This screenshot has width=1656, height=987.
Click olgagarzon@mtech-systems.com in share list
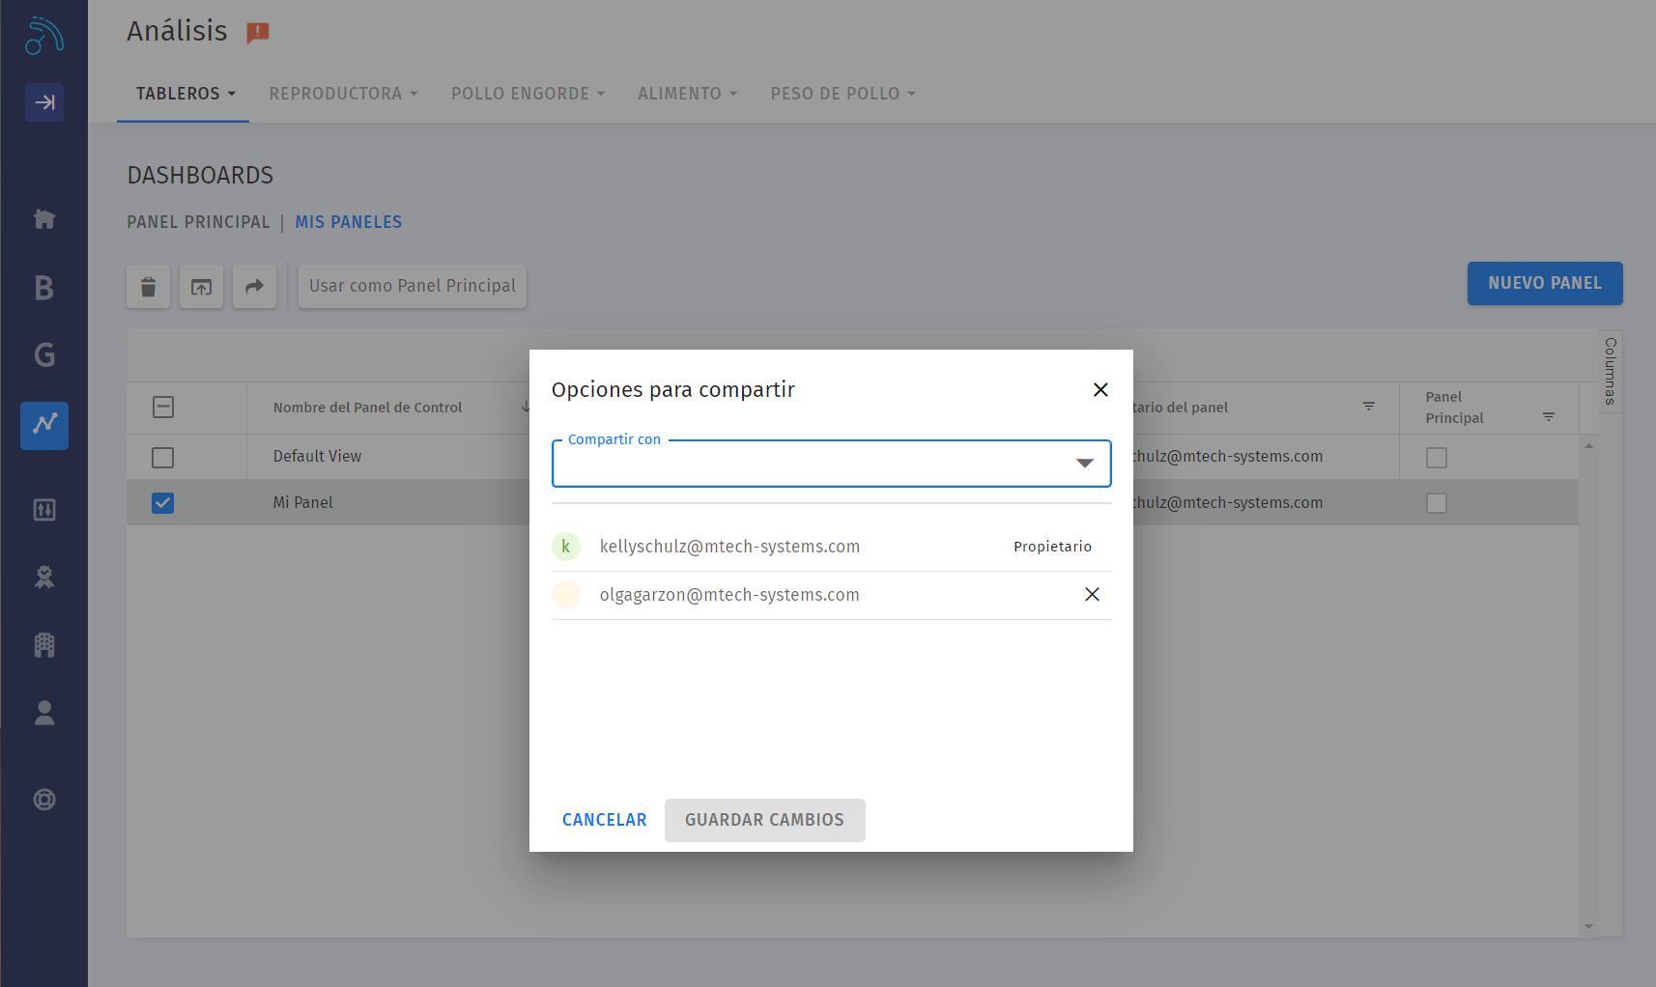729,595
